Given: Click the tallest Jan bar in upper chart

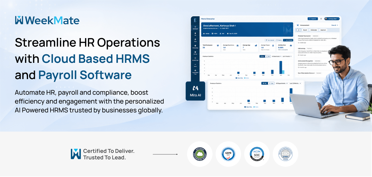Looking at the screenshot, I should click(281, 68).
